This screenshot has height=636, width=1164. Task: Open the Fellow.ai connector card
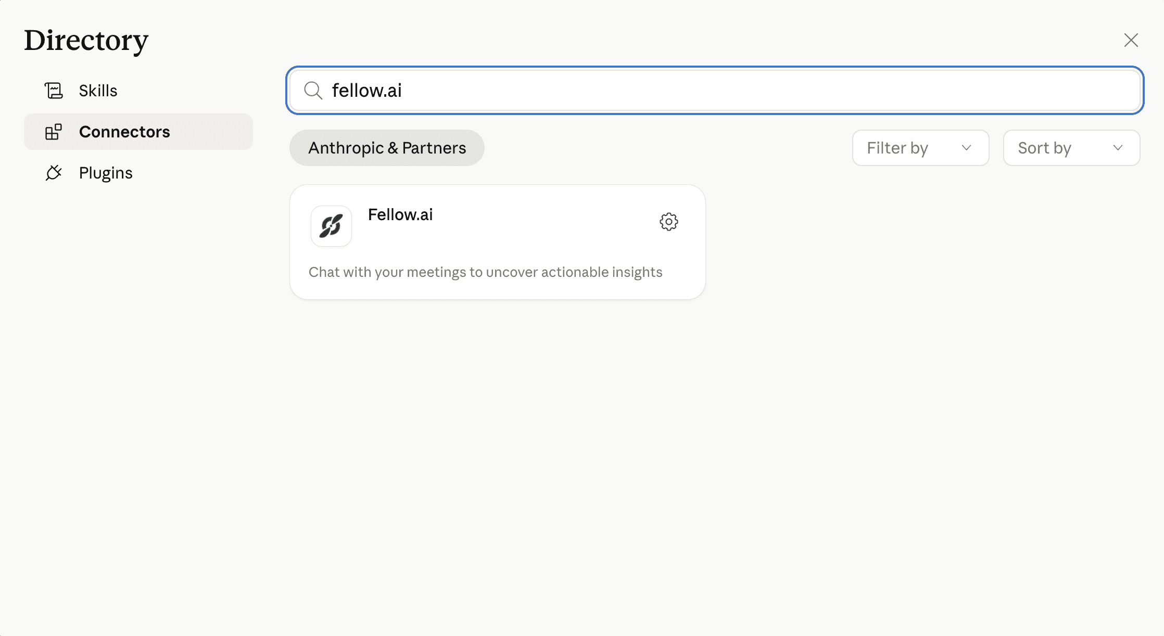(x=498, y=241)
